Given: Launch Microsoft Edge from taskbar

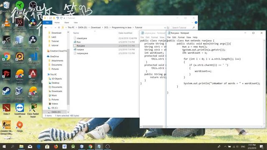Looking at the screenshot, I should click(x=39, y=146).
